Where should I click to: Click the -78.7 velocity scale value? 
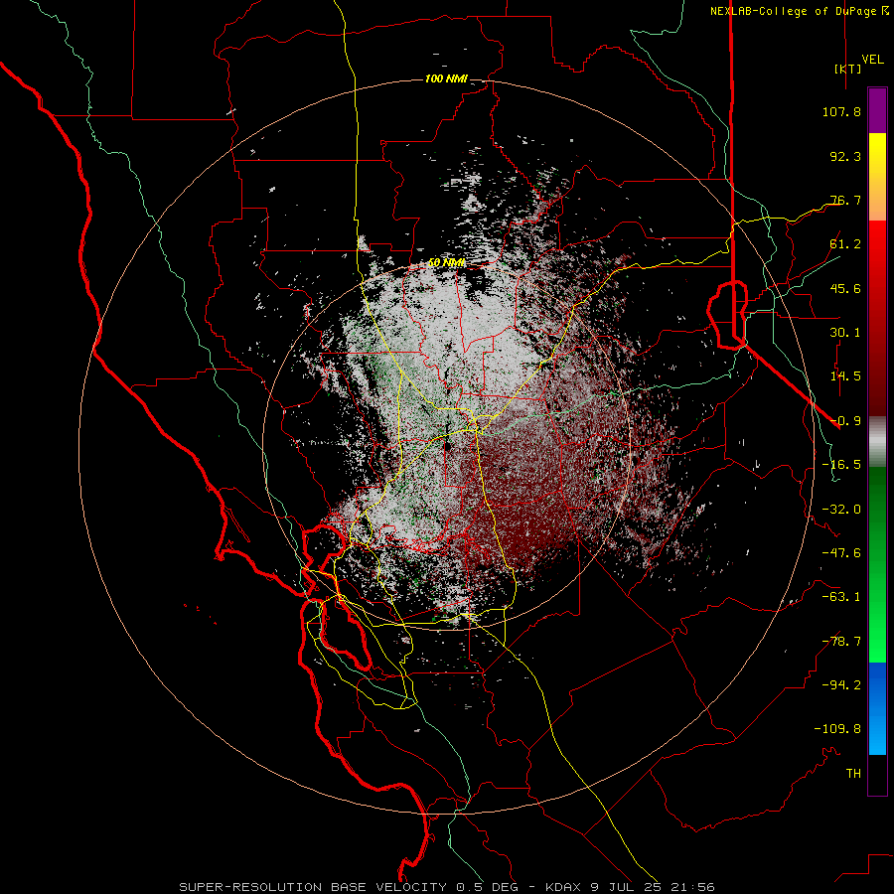tap(841, 642)
